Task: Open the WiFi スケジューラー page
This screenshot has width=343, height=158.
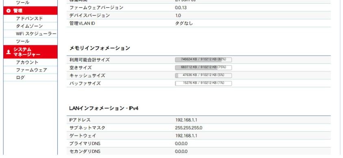Action: pyautogui.click(x=36, y=34)
